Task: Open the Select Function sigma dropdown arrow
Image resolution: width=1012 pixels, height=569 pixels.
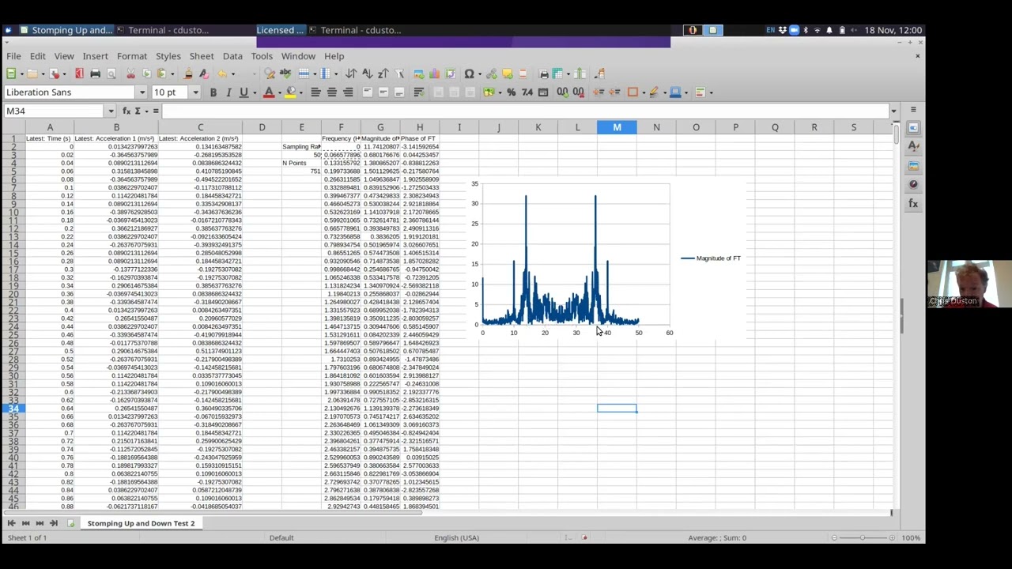Action: (147, 111)
